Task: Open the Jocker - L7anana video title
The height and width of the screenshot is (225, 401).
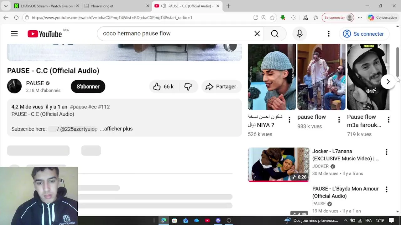Action: coord(346,155)
